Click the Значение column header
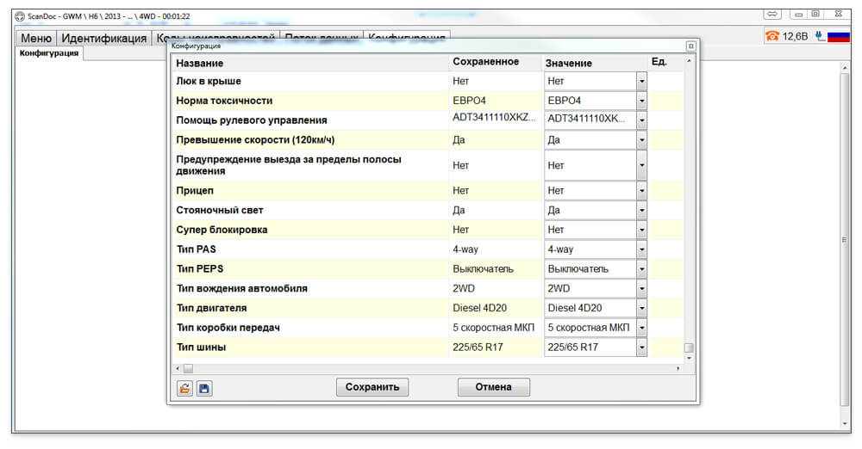This screenshot has height=449, width=862. tap(568, 63)
